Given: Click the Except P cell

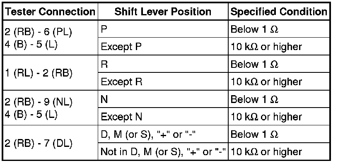Looking at the screenshot, I should (x=163, y=46).
